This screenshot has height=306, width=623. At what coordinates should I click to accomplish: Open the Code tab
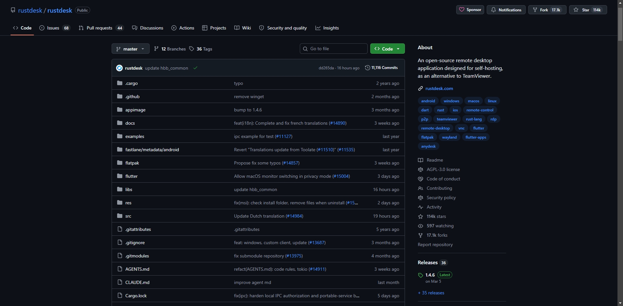22,28
